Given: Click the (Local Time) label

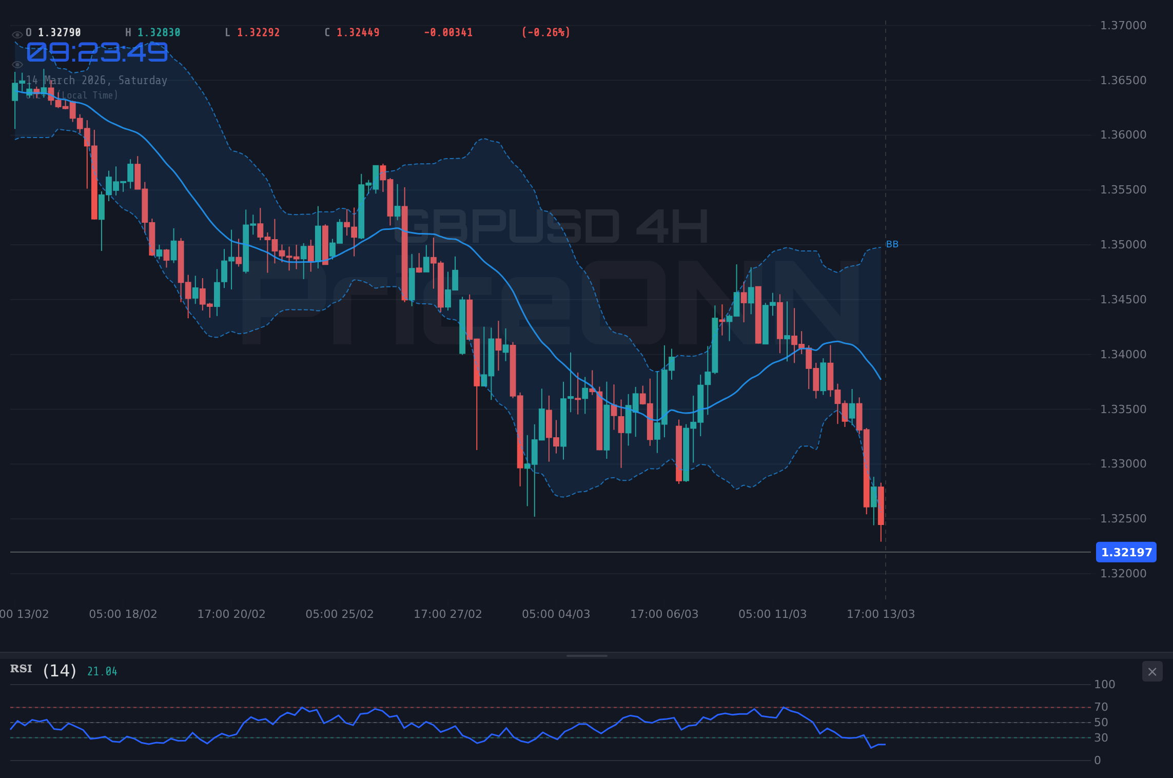Looking at the screenshot, I should click(x=87, y=95).
